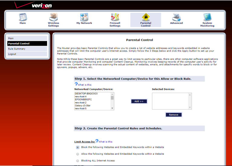Open the Advanced settings icon
The image size is (232, 166).
tap(176, 17)
